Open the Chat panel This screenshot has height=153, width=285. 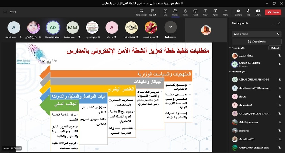coord(165,12)
